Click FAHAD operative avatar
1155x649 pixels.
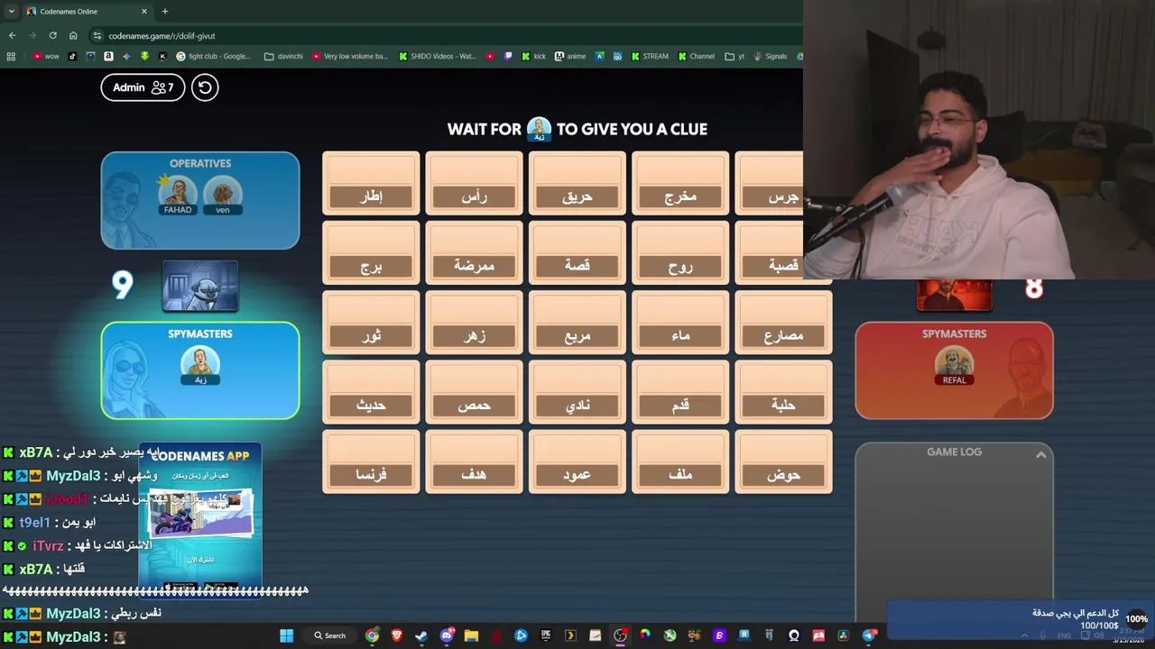click(178, 195)
